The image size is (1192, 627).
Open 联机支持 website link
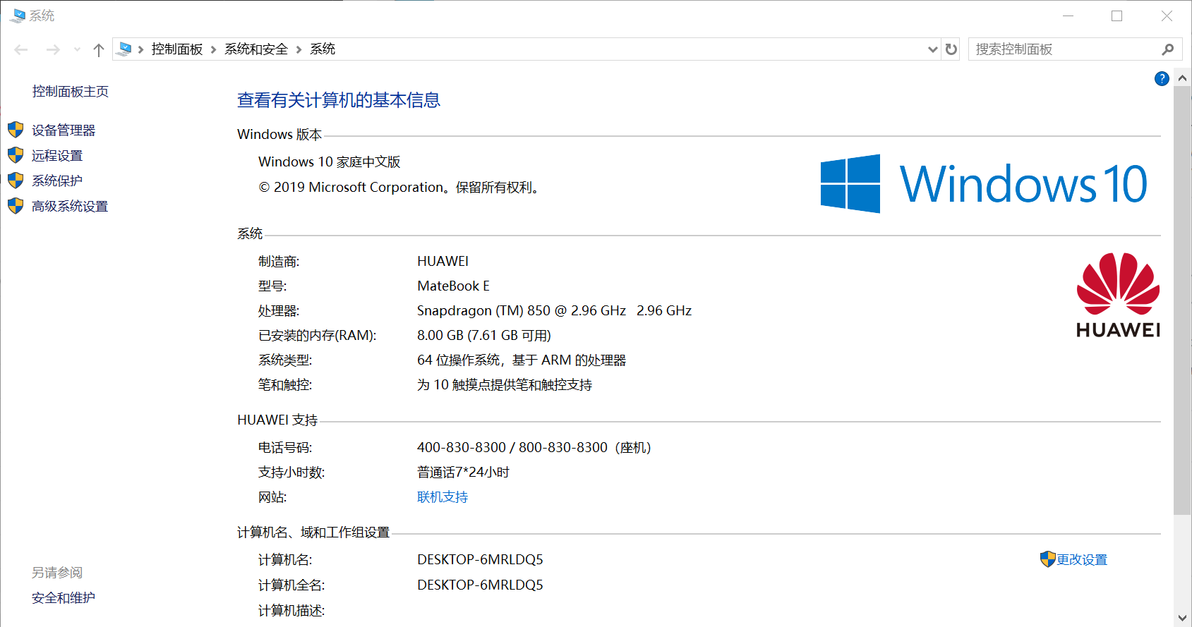(x=443, y=497)
